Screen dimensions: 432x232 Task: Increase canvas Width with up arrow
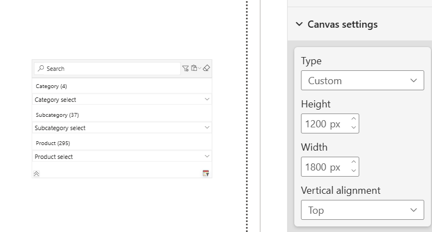pyautogui.click(x=353, y=162)
